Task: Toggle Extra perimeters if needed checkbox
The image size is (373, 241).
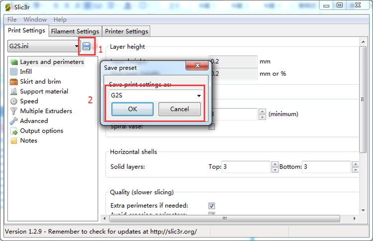Action: 211,206
